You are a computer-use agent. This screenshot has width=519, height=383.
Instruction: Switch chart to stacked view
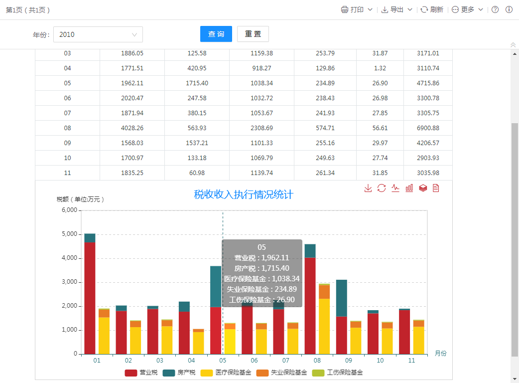tap(423, 188)
